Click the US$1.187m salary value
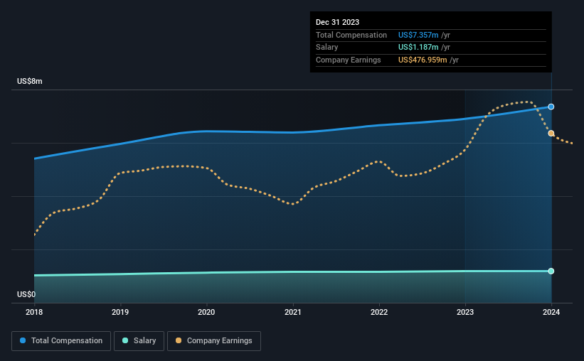The image size is (584, 361). click(418, 48)
